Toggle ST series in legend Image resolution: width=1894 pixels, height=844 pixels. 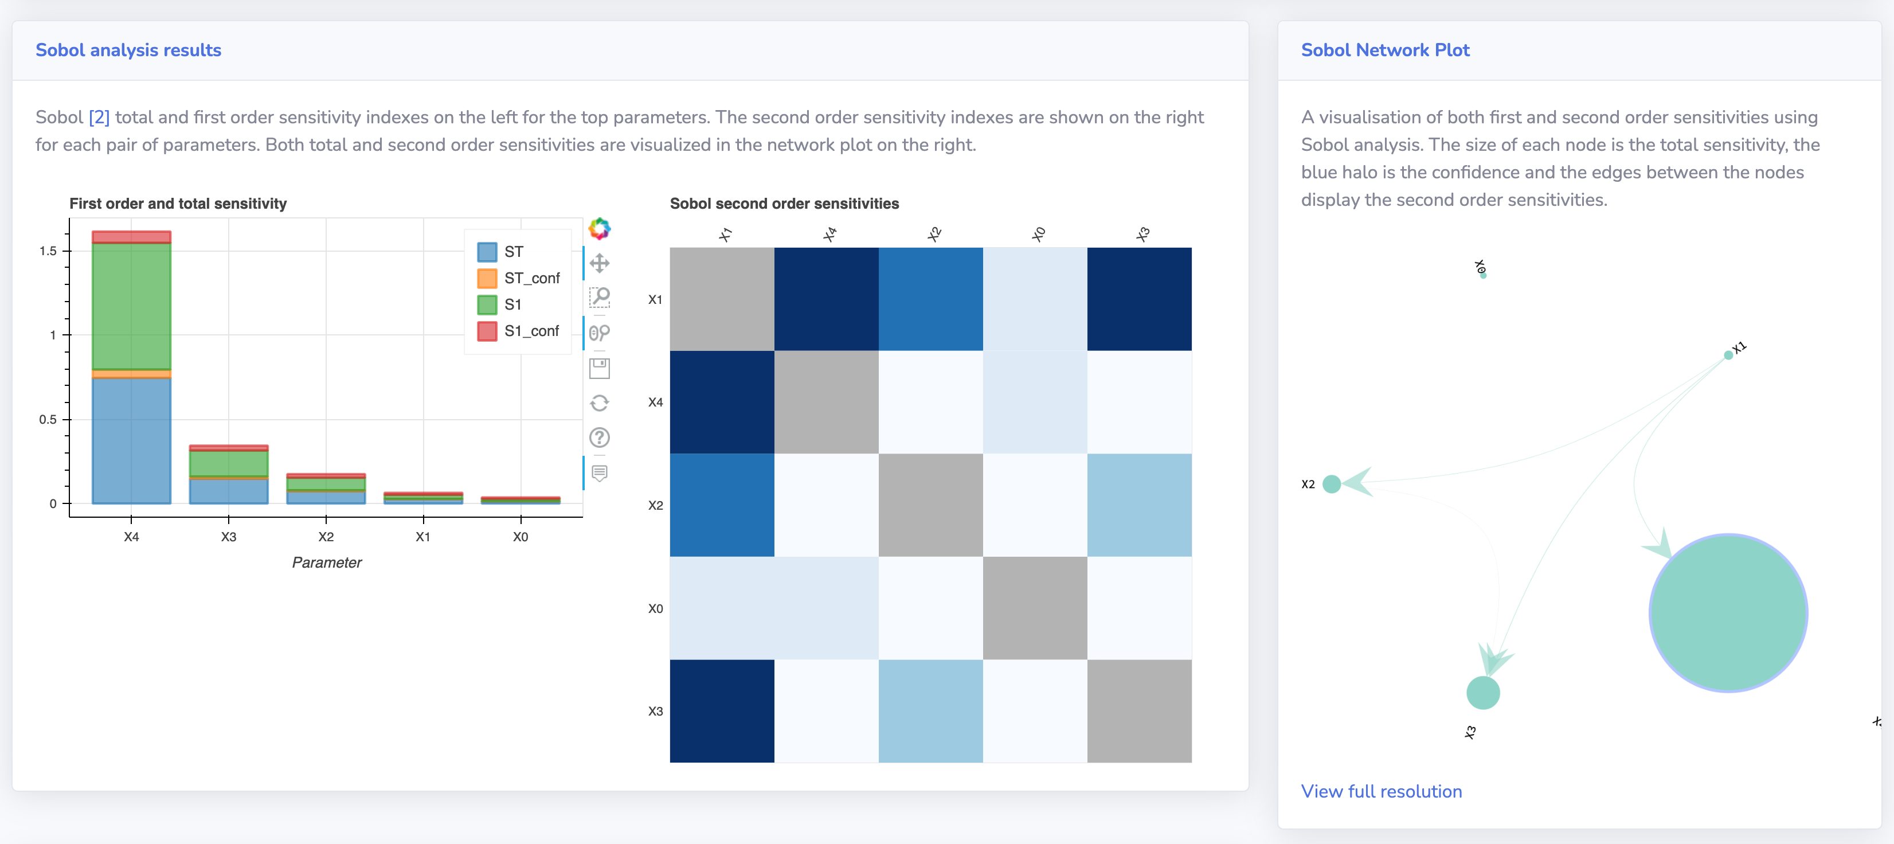click(512, 252)
